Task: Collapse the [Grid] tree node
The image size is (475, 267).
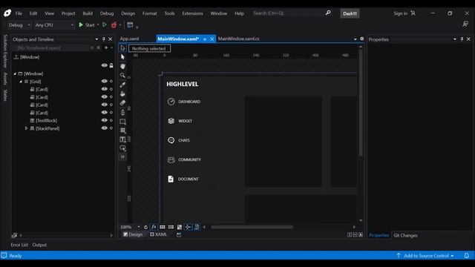Action: pyautogui.click(x=21, y=82)
